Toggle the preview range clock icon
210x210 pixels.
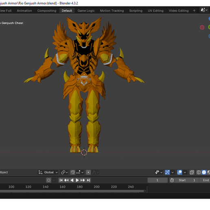tap(172, 180)
